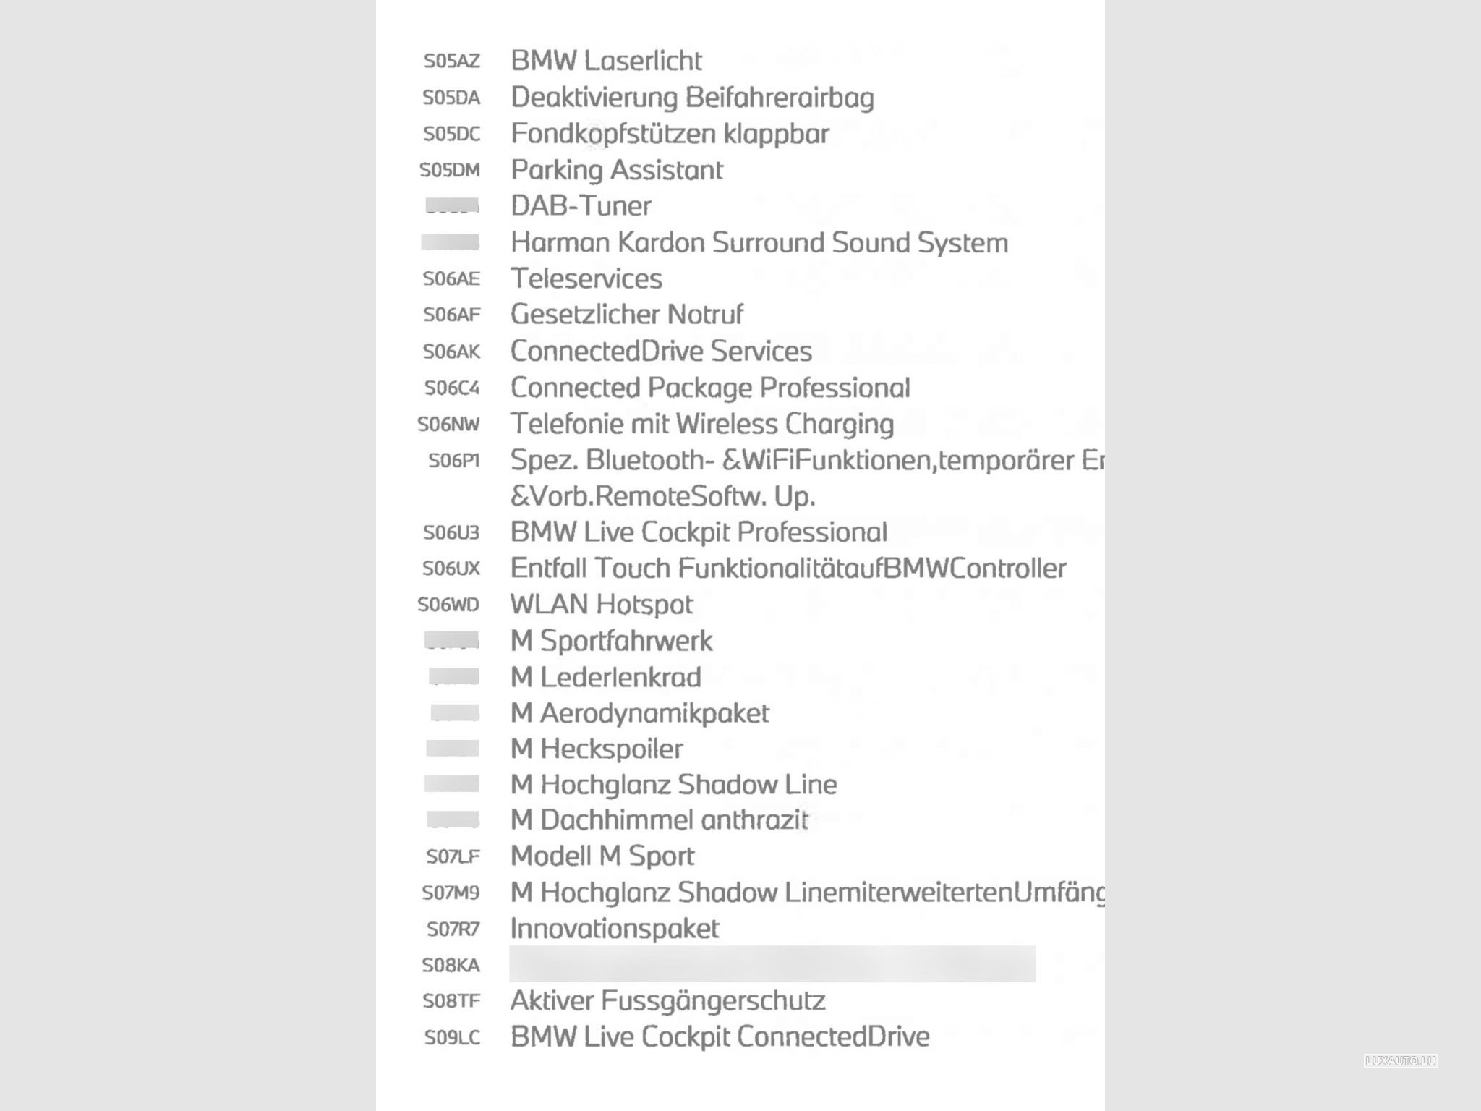
Task: Select the M Lederlenkrad entry
Action: [x=606, y=677]
